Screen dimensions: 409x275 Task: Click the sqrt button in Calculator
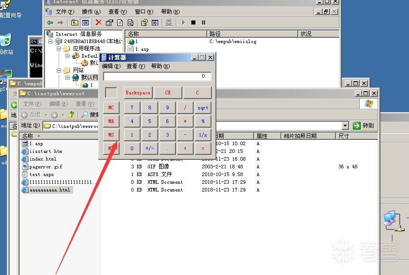pos(203,108)
